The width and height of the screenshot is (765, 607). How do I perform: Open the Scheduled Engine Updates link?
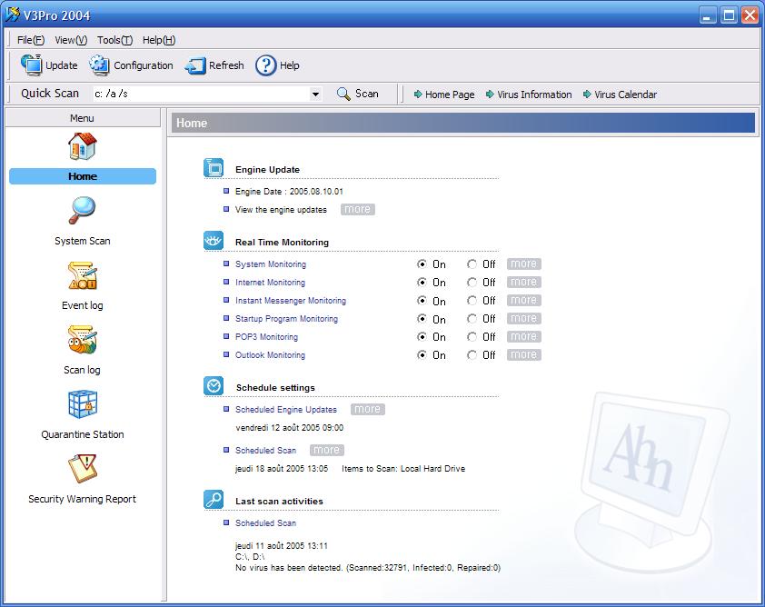286,410
